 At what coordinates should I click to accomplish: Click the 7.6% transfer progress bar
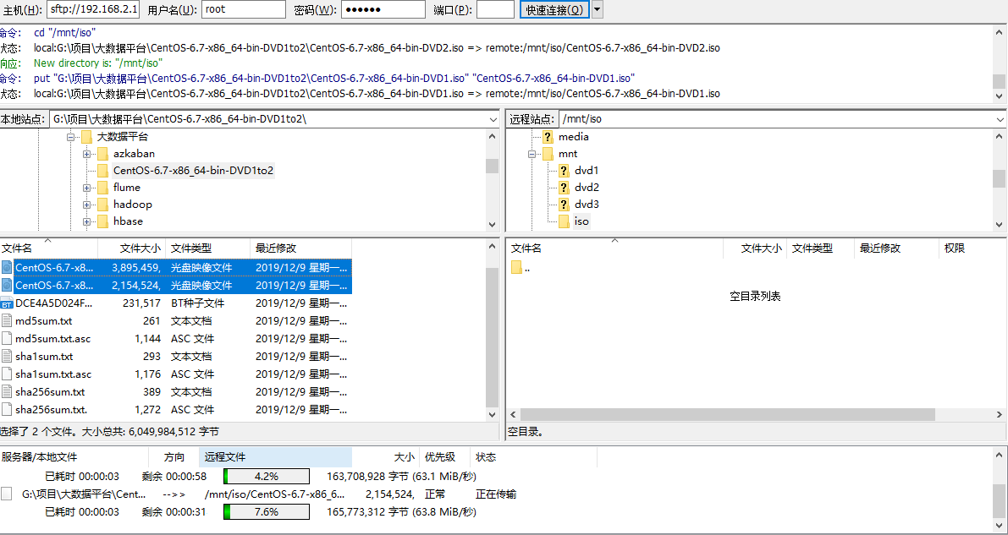pyautogui.click(x=266, y=512)
